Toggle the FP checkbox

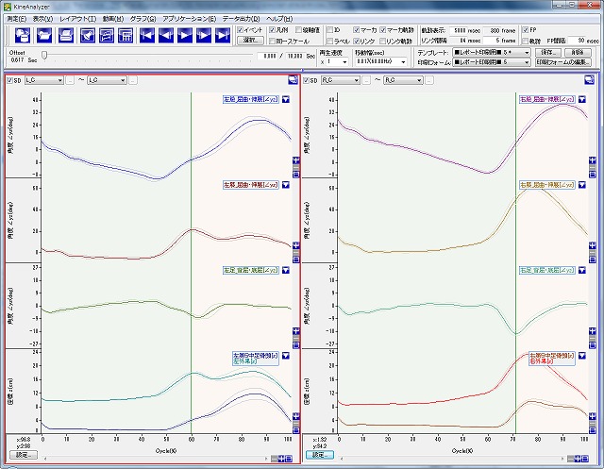pos(525,29)
